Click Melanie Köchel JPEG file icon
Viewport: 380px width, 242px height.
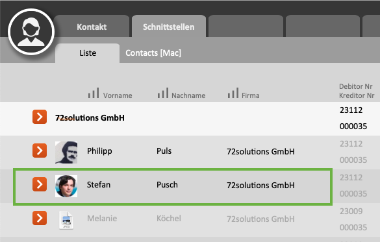[66, 220]
